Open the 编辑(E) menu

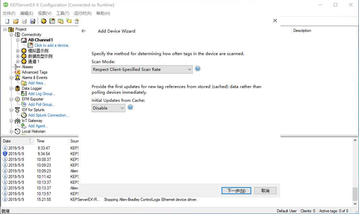[27, 13]
